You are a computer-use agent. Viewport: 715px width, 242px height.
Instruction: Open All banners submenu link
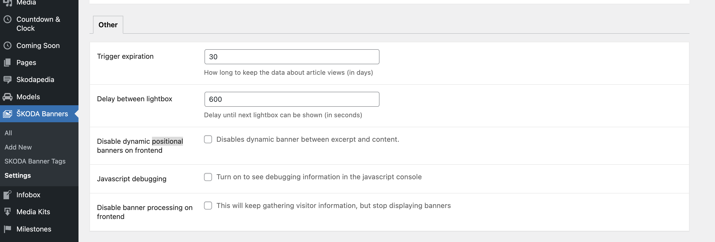(8, 133)
